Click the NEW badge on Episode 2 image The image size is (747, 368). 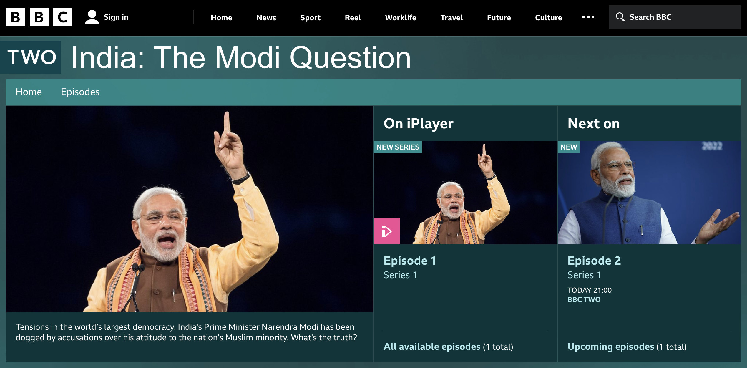click(x=569, y=147)
